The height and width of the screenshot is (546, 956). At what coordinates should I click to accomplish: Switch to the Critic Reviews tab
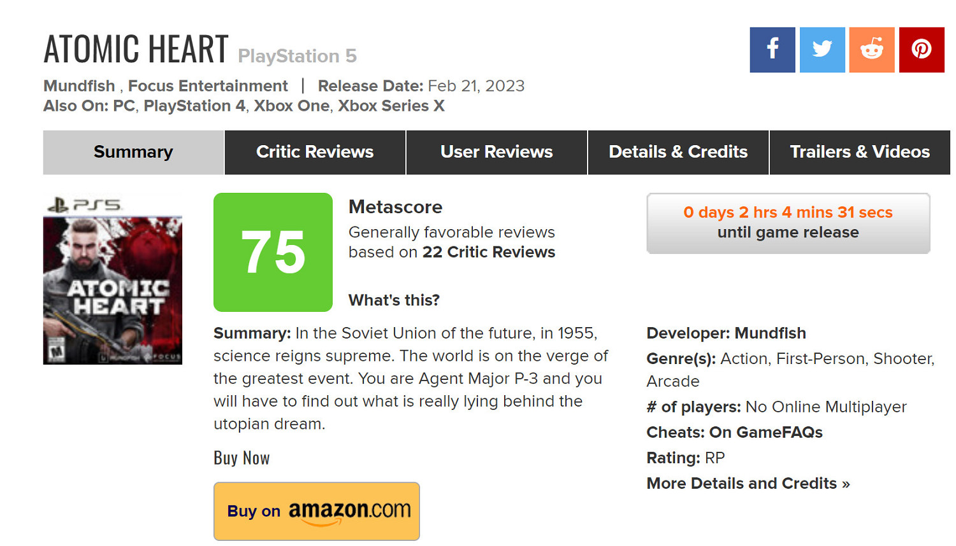point(315,152)
